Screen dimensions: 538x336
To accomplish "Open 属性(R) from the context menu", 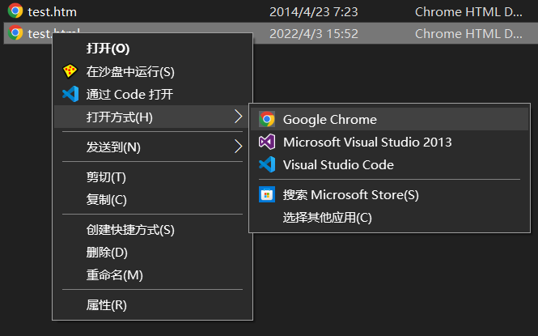I will click(106, 305).
